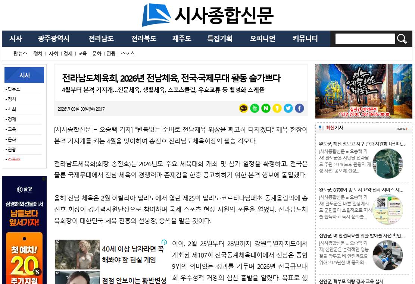Select 교육 in sub-navigation bar
The height and width of the screenshot is (284, 415).
82,53
